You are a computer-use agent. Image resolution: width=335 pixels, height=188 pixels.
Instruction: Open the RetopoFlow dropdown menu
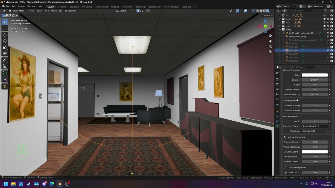pos(71,11)
